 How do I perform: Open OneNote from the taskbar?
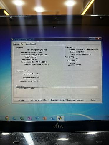(x=29, y=119)
